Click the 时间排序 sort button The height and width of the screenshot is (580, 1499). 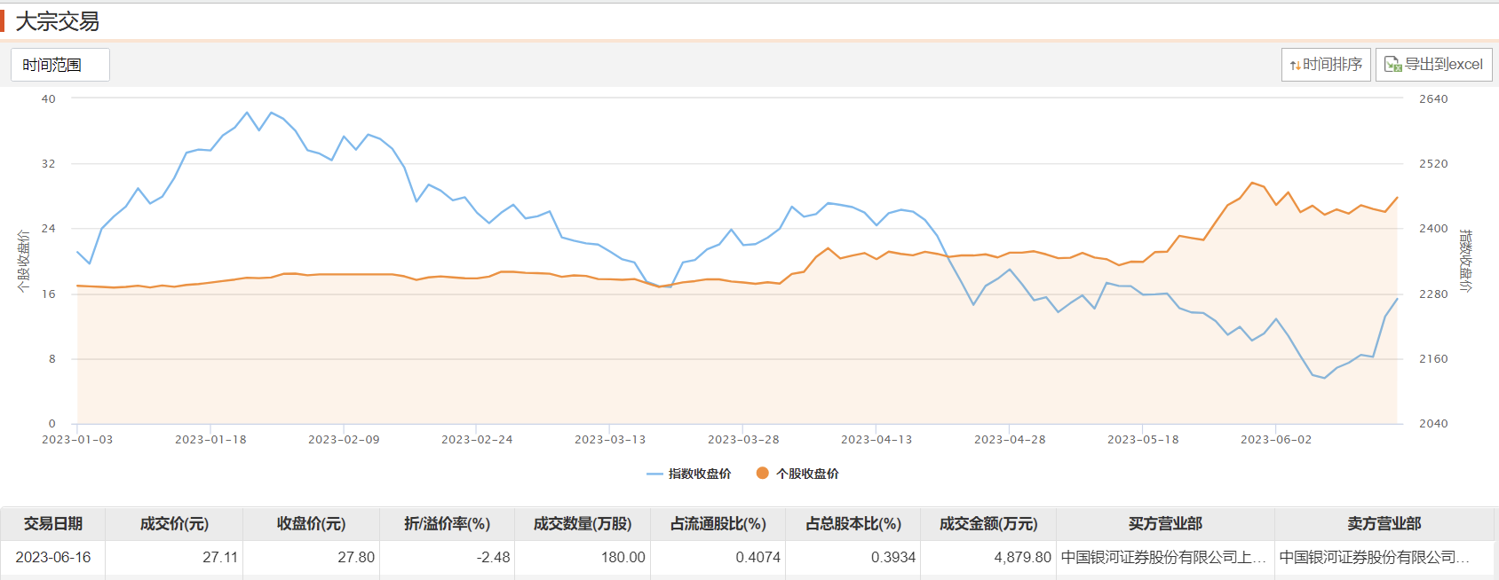click(x=1326, y=65)
